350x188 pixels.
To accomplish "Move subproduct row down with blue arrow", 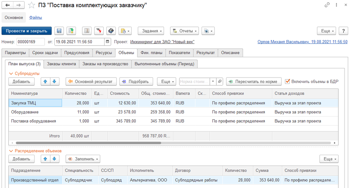I will [54, 82].
